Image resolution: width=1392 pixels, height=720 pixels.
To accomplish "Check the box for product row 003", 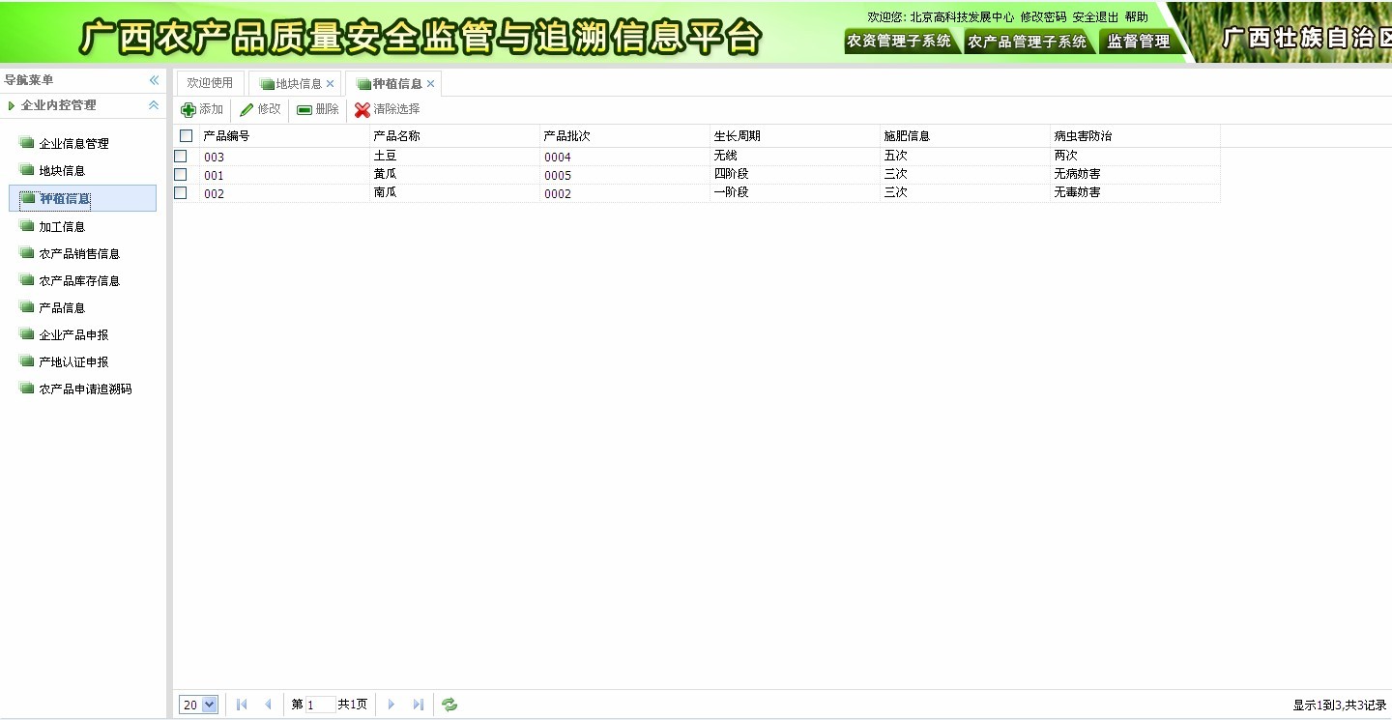I will click(181, 157).
